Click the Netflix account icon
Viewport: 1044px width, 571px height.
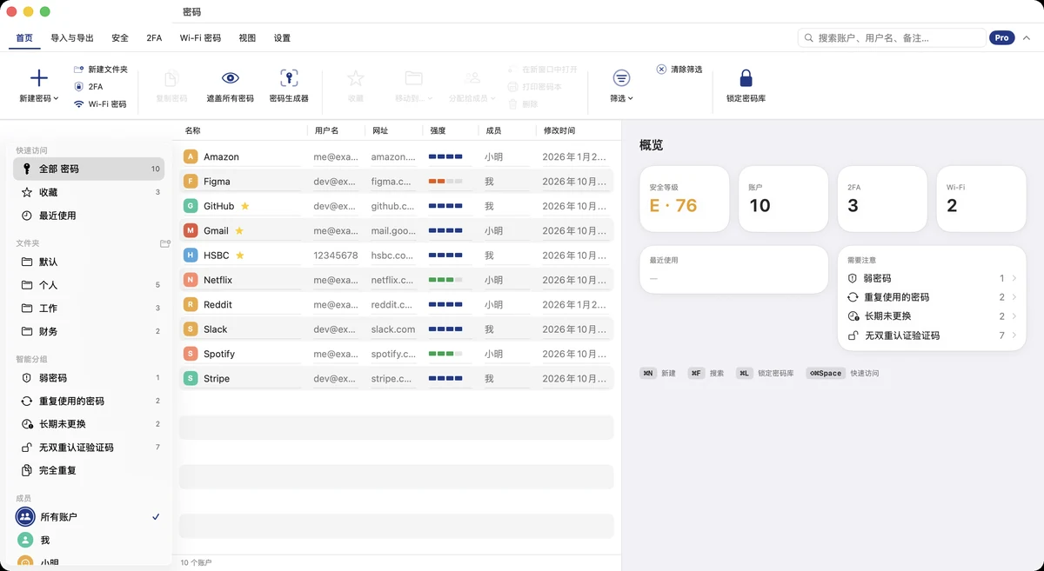click(x=191, y=280)
